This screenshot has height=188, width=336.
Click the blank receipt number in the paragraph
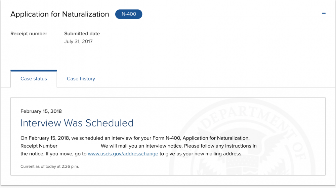tap(79, 146)
